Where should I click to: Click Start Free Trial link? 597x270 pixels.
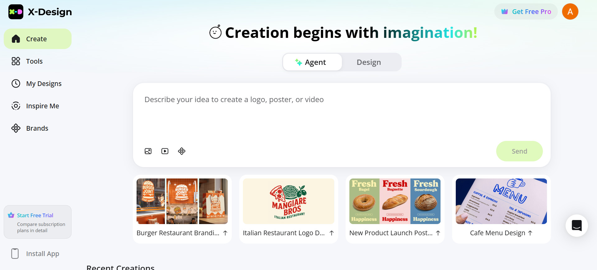point(35,215)
